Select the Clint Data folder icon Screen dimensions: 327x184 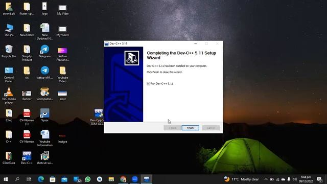[9, 158]
